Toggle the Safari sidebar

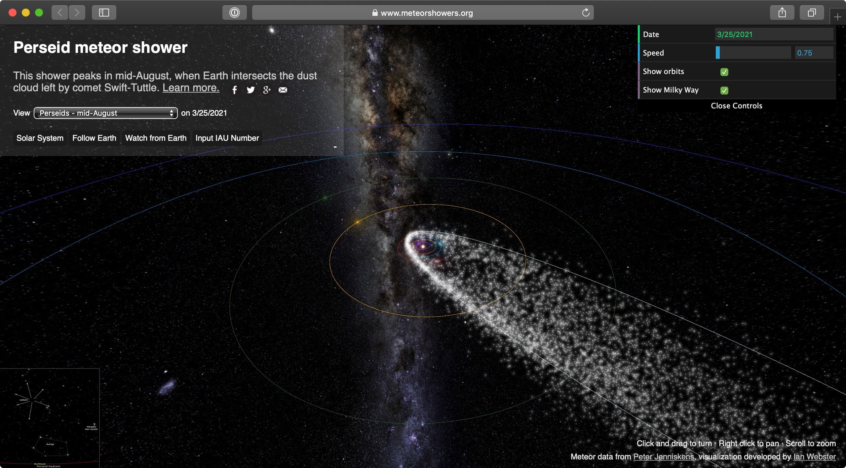tap(104, 13)
